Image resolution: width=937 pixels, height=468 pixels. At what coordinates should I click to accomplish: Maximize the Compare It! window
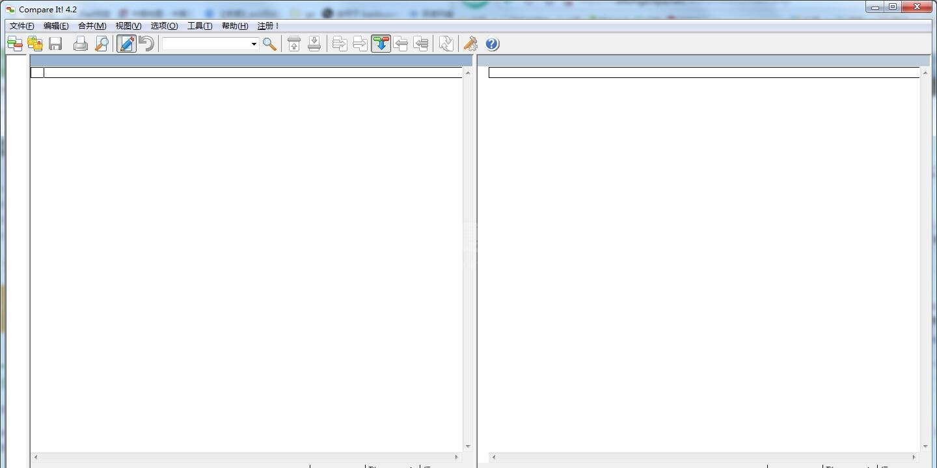tap(893, 7)
